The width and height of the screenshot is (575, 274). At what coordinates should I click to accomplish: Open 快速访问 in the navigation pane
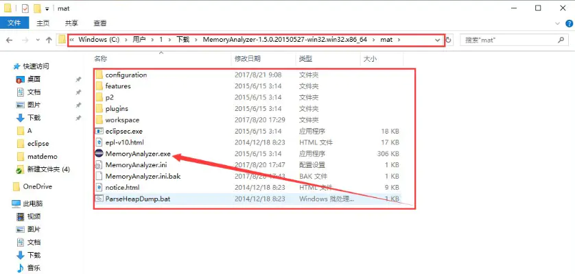36,66
